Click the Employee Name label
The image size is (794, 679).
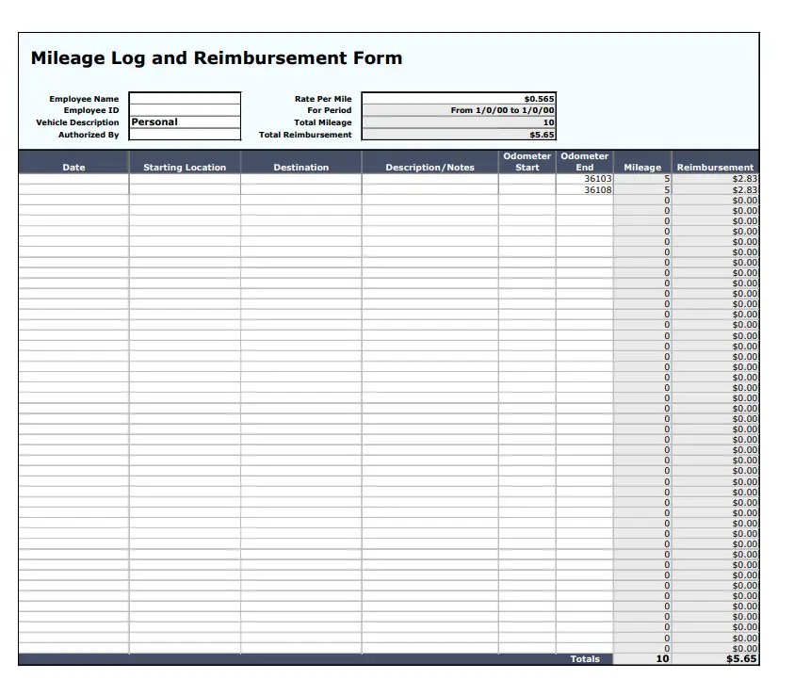click(x=84, y=99)
